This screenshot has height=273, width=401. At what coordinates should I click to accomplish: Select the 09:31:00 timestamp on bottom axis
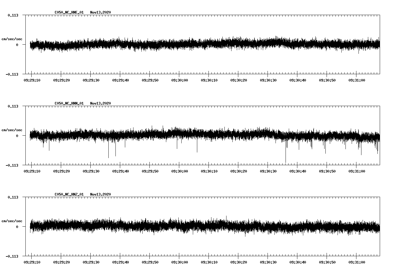tap(356, 262)
